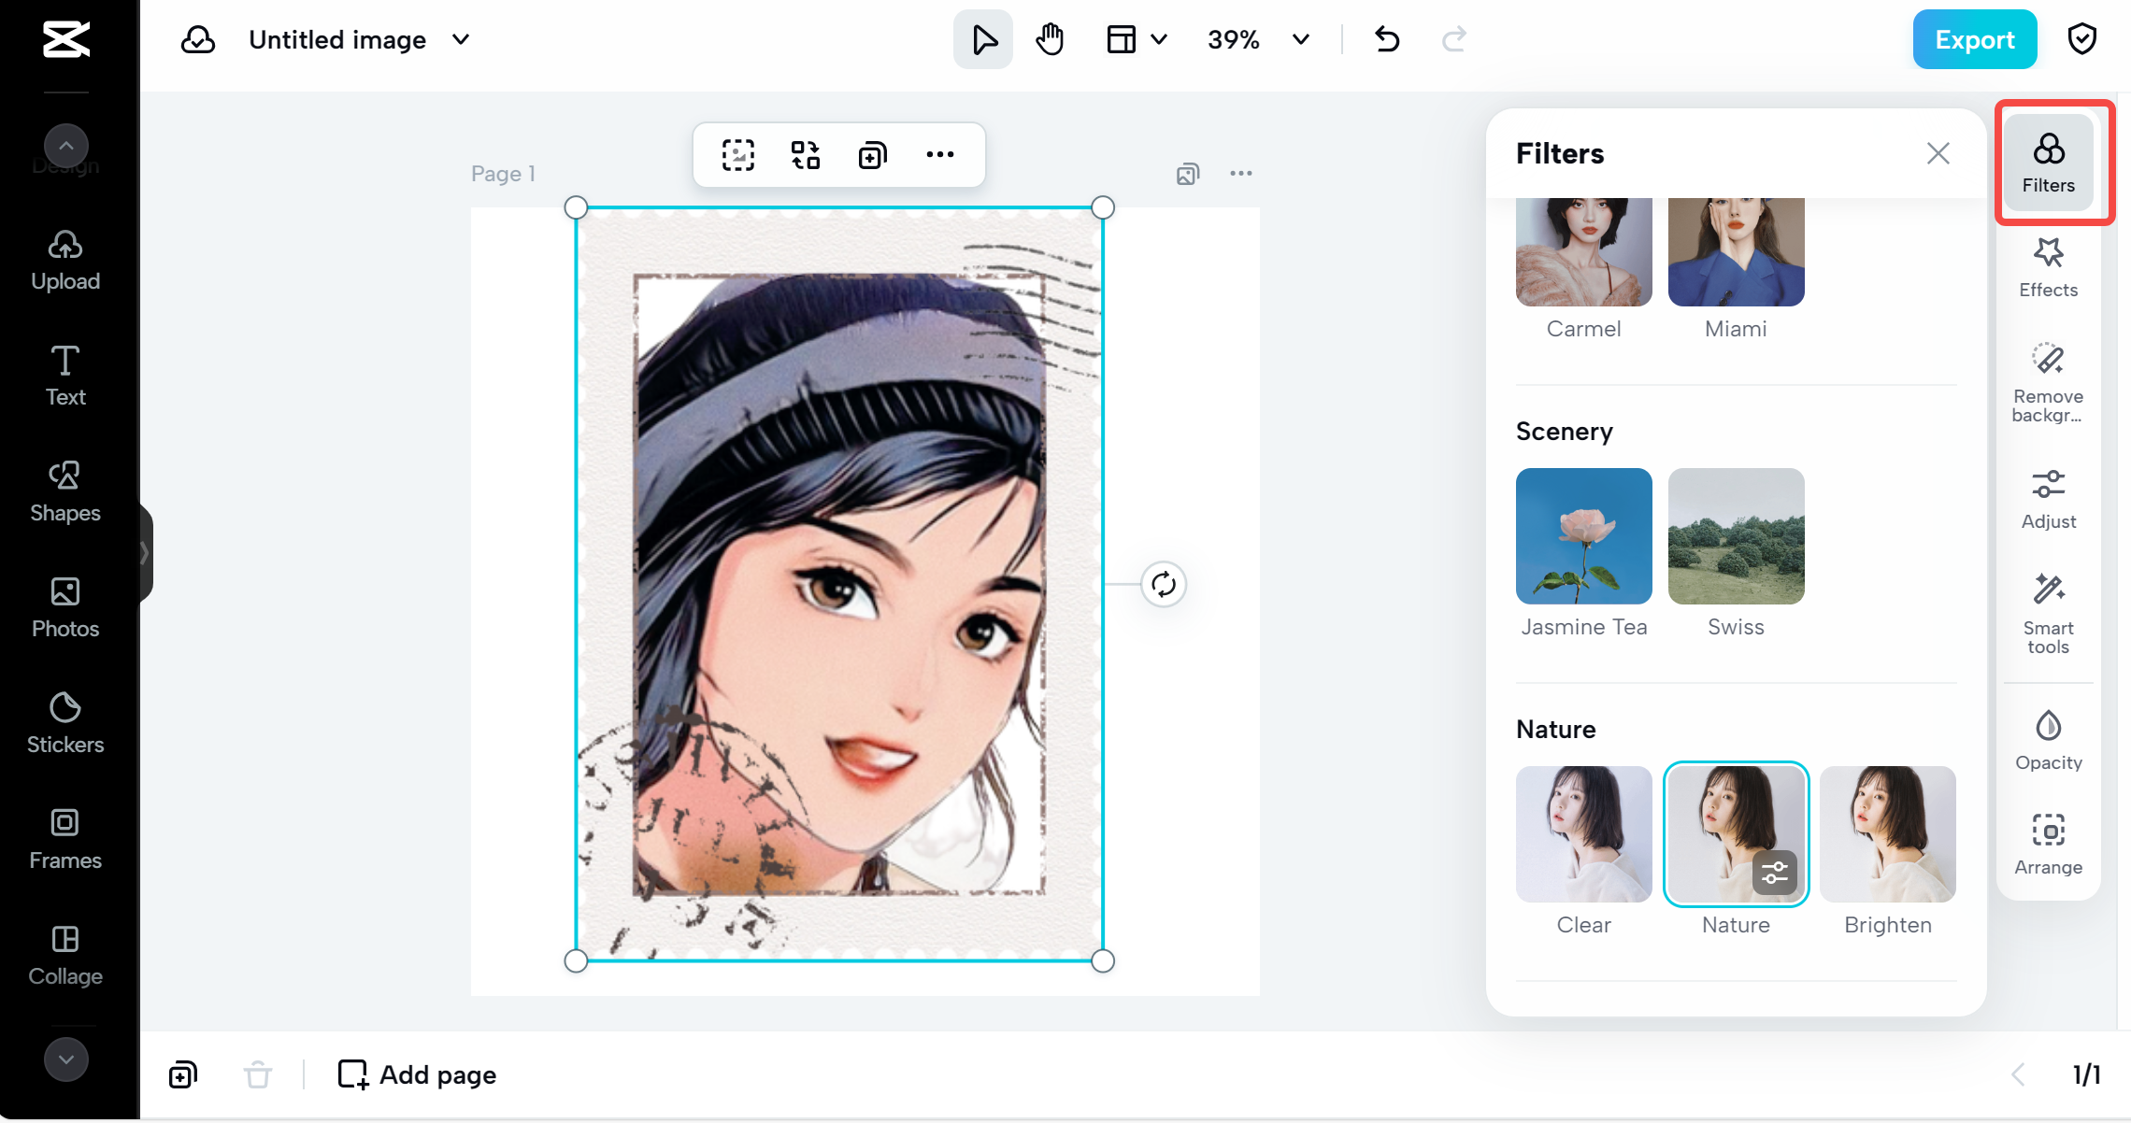This screenshot has width=2131, height=1123.
Task: Open the Effects panel
Action: (x=2048, y=266)
